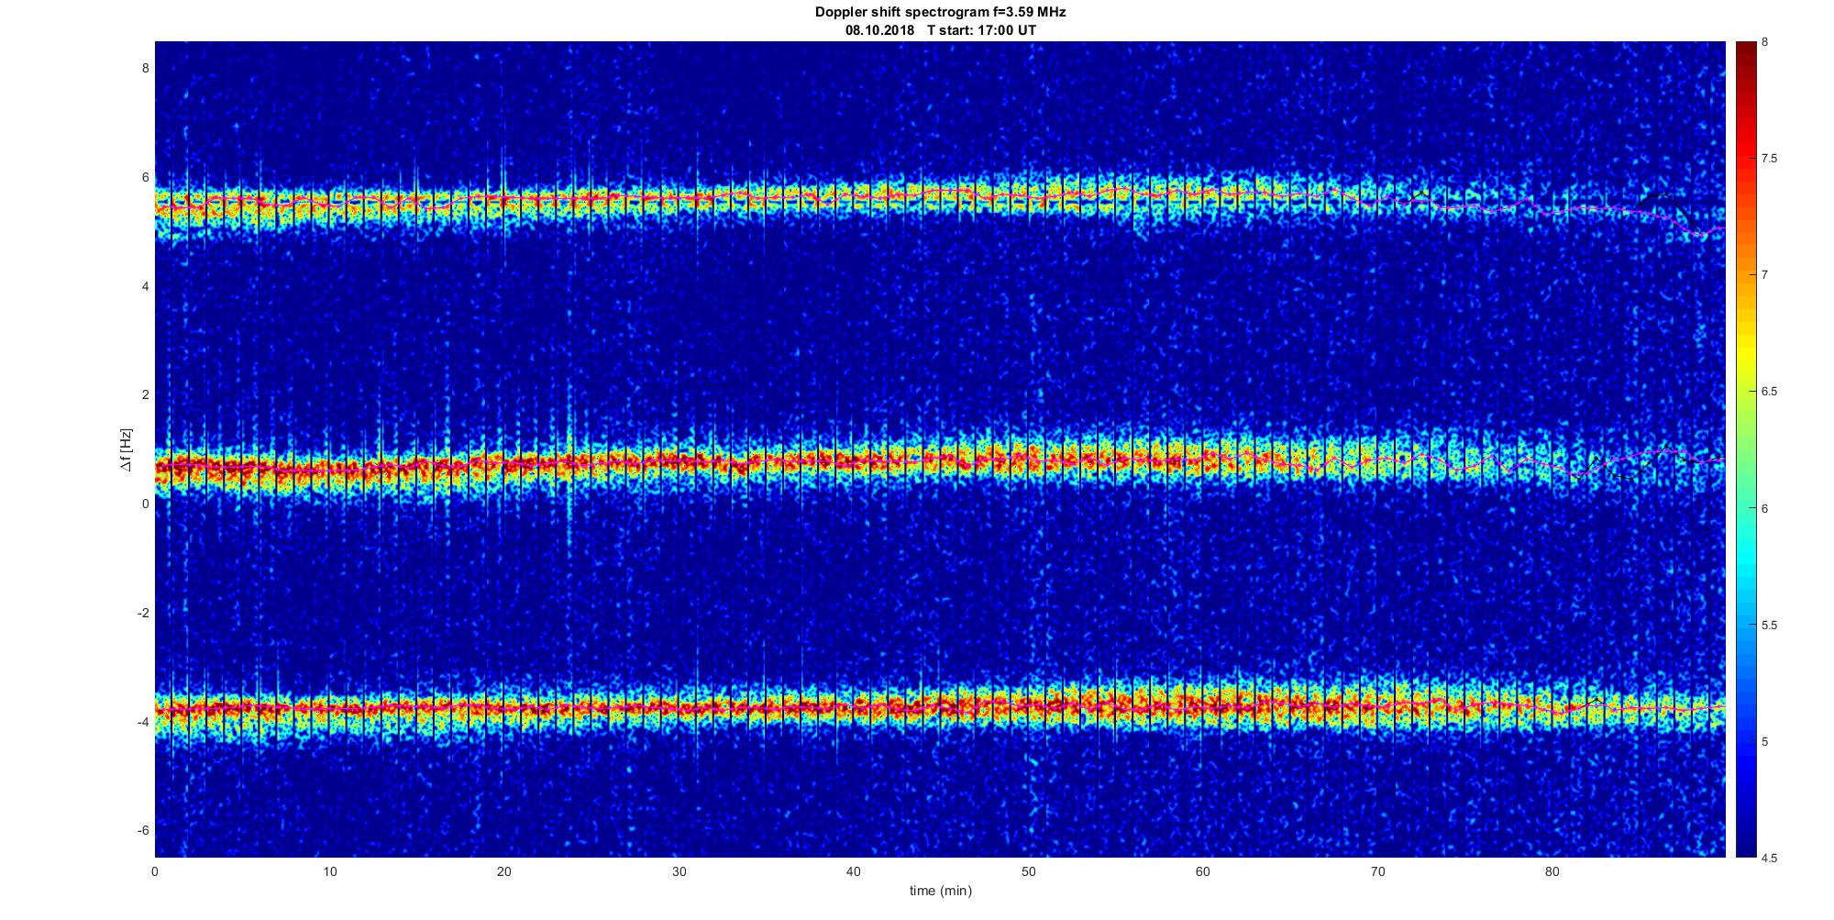Click the subtitle '08.10.2018 T start: 17:00 UT'

[940, 29]
